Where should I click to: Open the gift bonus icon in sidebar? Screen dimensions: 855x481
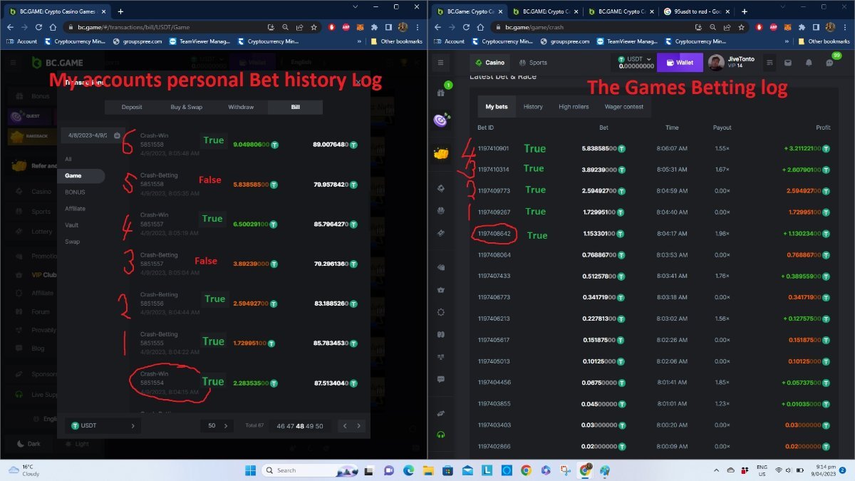click(440, 93)
